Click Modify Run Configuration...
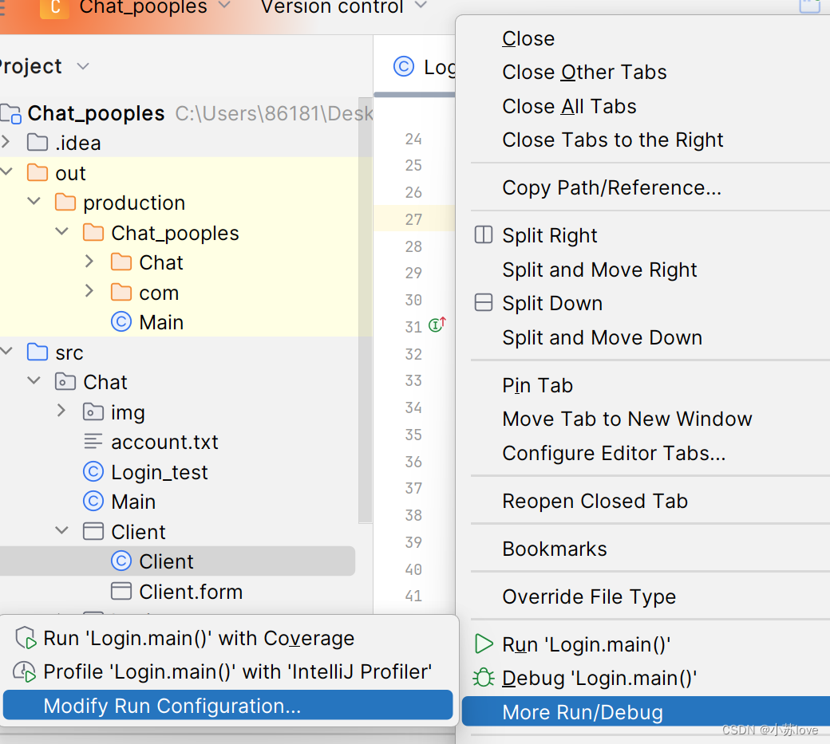830x744 pixels. (x=227, y=705)
